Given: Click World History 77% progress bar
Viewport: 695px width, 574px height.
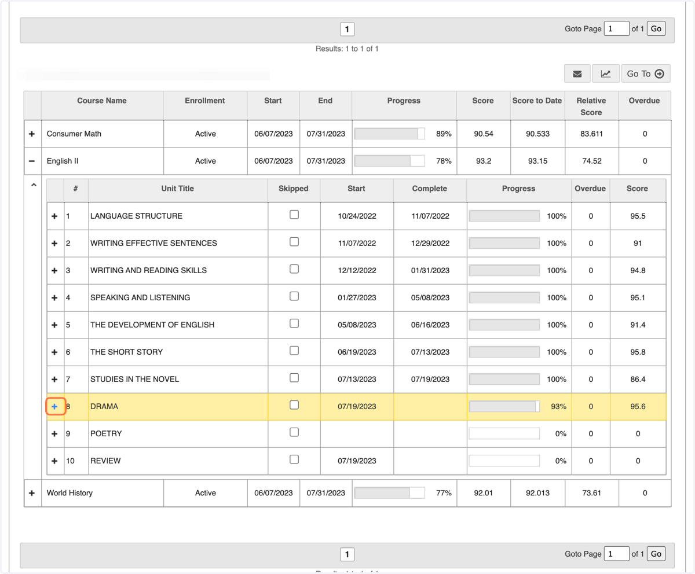Looking at the screenshot, I should (x=389, y=493).
